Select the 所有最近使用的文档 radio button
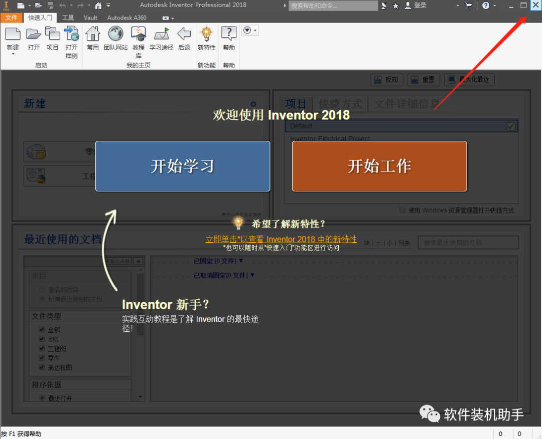This screenshot has width=542, height=439. pyautogui.click(x=42, y=299)
